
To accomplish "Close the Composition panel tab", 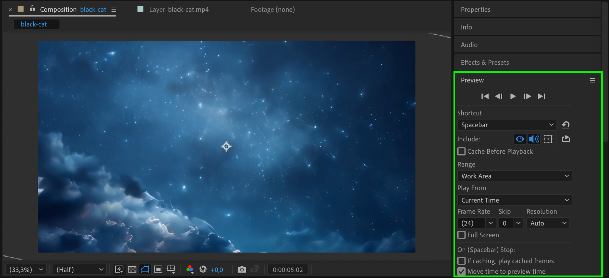I will [10, 10].
